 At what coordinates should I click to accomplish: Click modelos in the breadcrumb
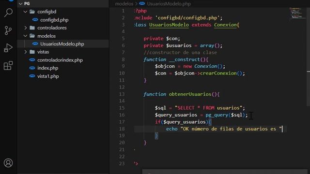(x=124, y=4)
